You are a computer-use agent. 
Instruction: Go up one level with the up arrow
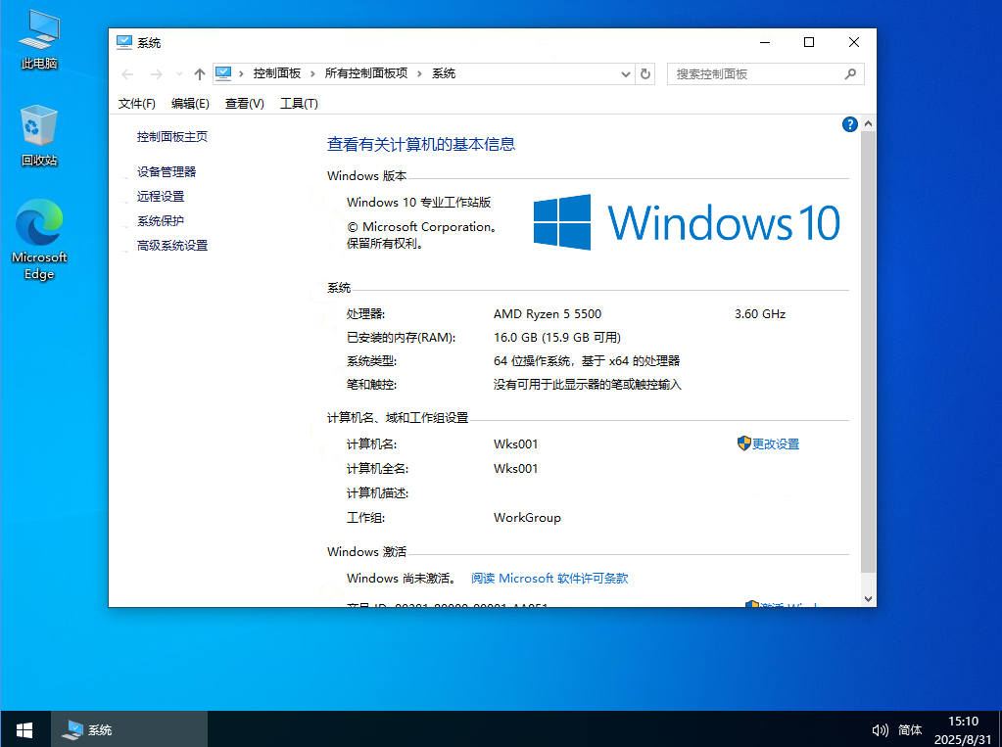click(x=200, y=74)
